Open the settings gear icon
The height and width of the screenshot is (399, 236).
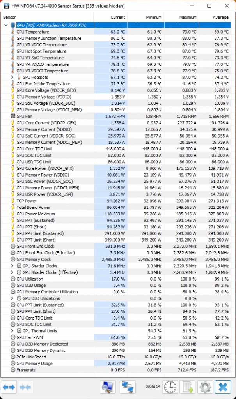pyautogui.click(x=205, y=387)
